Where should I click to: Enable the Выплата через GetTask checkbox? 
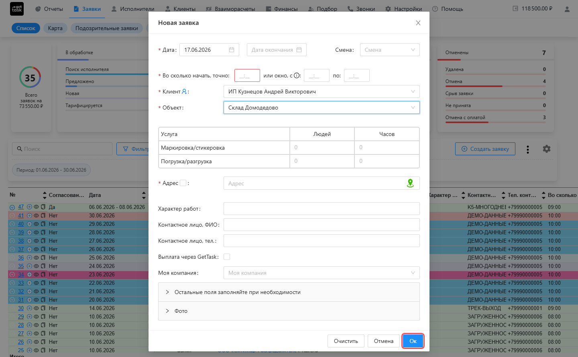[x=227, y=257]
